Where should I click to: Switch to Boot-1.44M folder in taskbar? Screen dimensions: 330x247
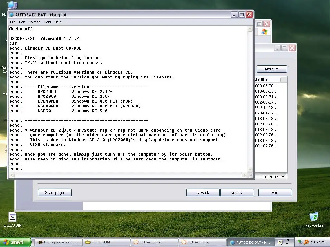pos(106,242)
